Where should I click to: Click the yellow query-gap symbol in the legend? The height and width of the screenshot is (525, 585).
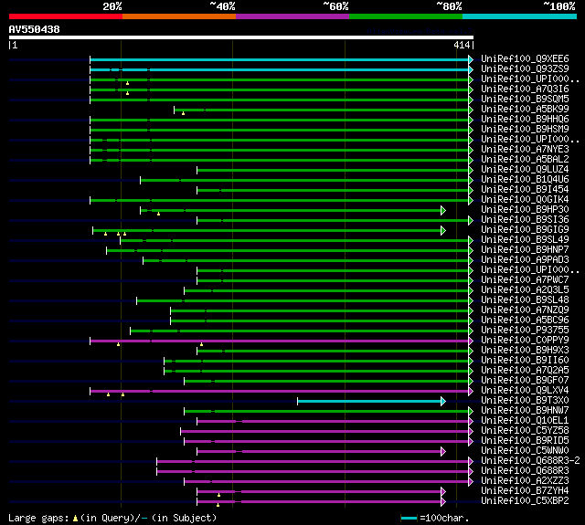pyautogui.click(x=75, y=518)
